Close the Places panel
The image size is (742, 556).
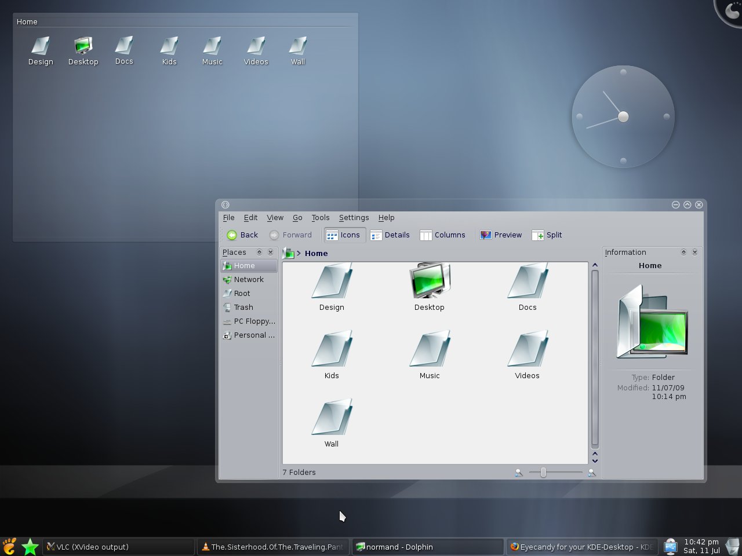tap(270, 253)
